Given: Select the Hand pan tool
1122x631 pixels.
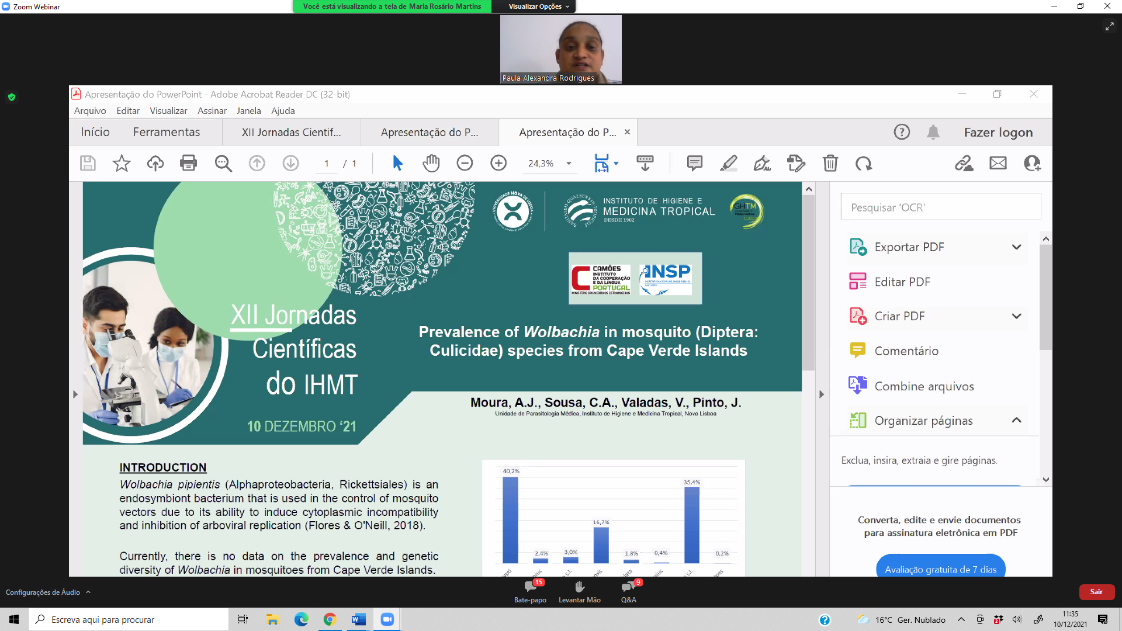Looking at the screenshot, I should [431, 163].
